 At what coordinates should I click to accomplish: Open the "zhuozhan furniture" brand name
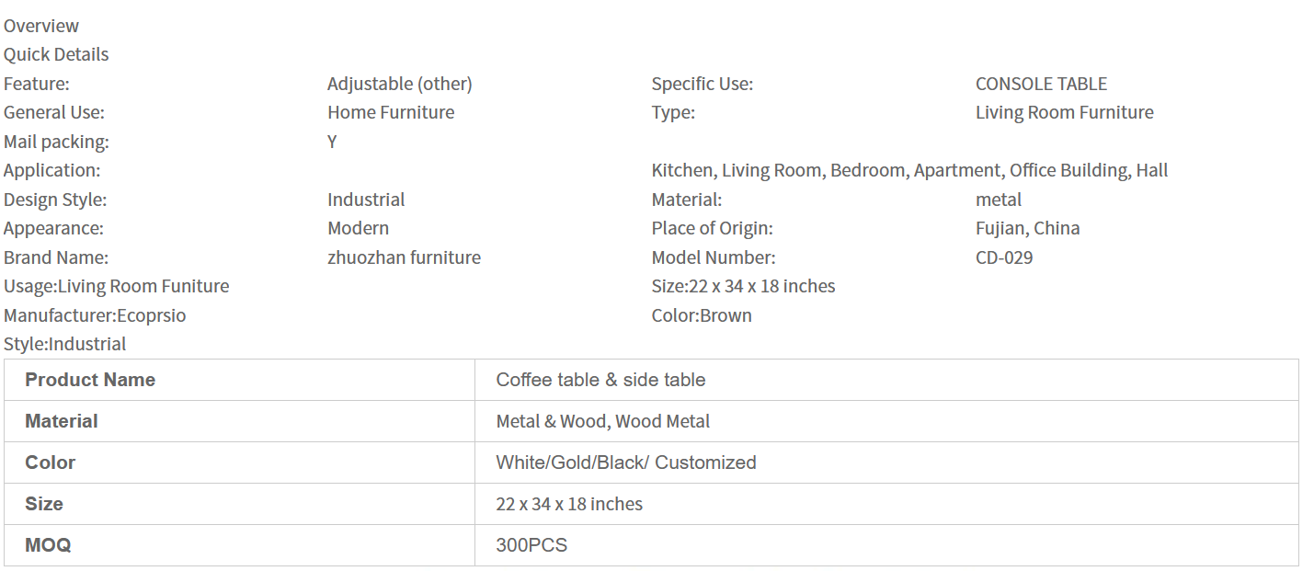point(404,257)
